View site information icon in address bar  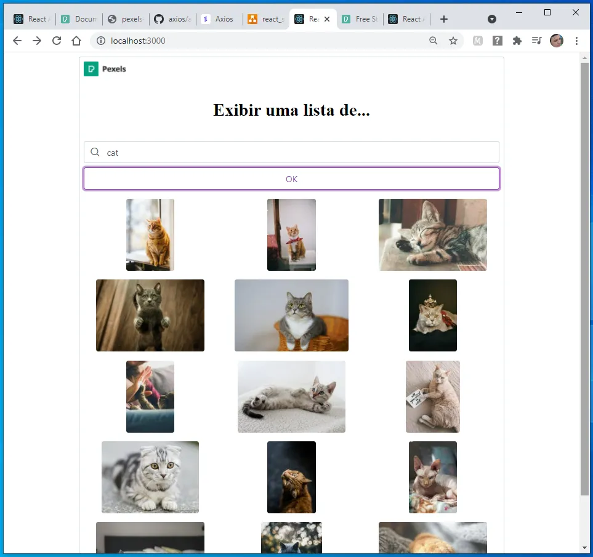click(101, 41)
